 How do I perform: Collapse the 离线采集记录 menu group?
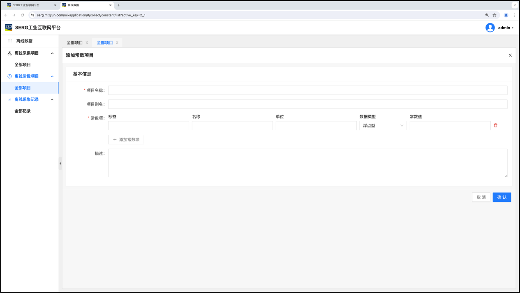52,99
